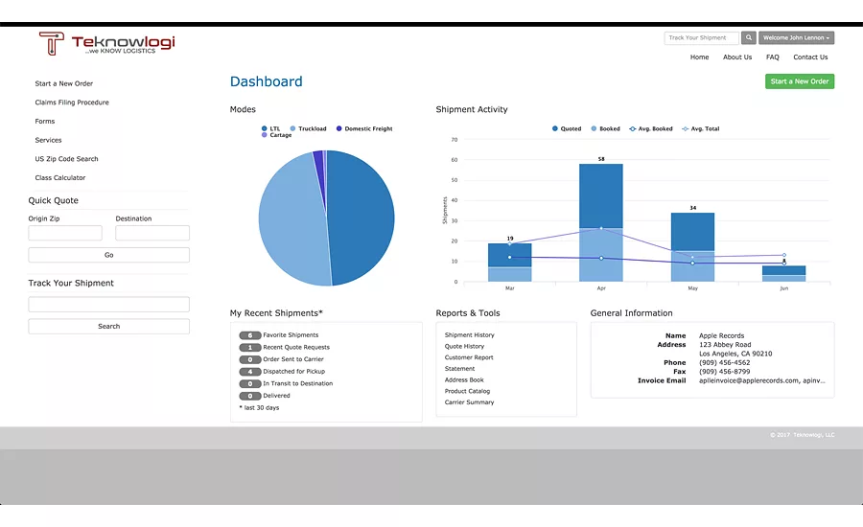This screenshot has height=527, width=863.
Task: Click the Origin Zip input field
Action: point(65,233)
